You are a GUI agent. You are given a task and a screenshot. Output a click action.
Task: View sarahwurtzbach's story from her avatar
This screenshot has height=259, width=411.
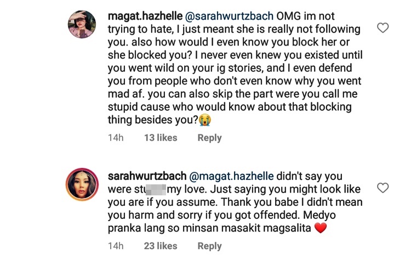point(82,185)
